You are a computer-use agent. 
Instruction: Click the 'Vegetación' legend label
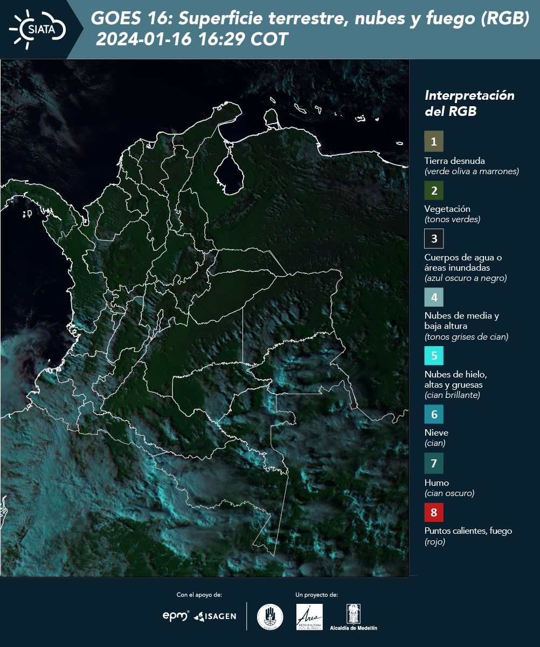(x=447, y=209)
